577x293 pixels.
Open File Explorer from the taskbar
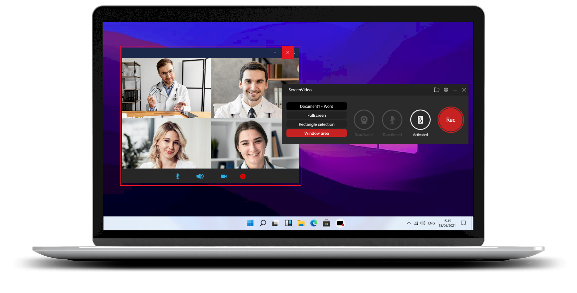click(301, 223)
